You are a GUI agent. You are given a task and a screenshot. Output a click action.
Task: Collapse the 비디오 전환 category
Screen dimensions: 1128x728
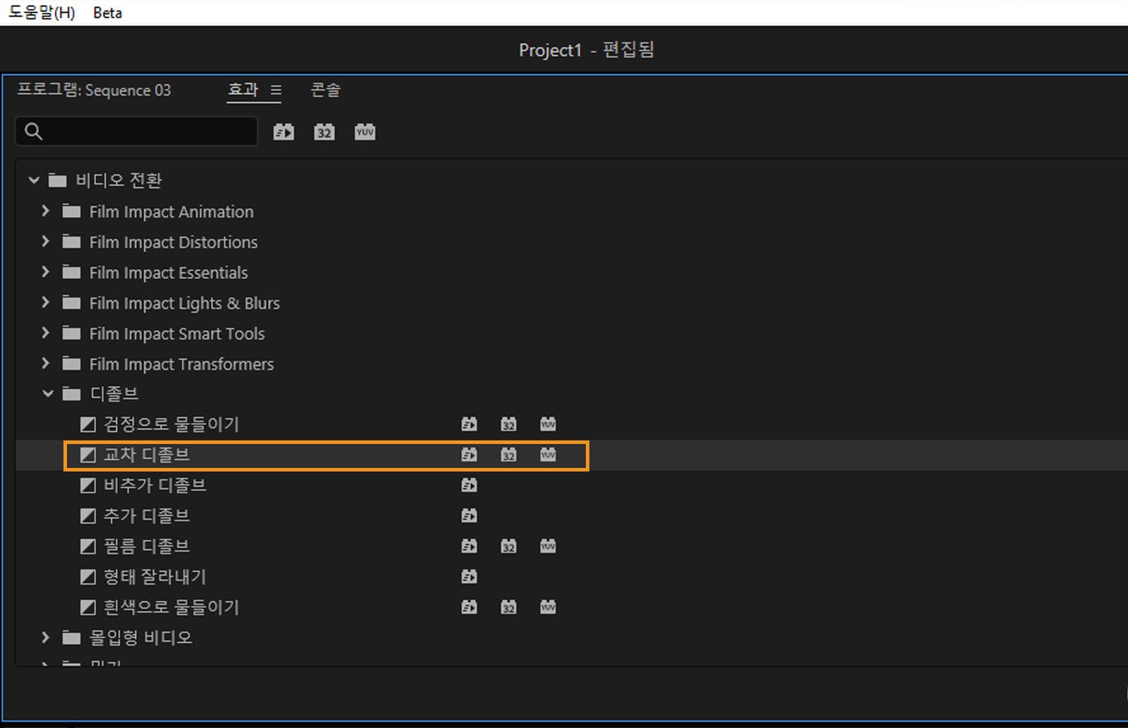click(33, 180)
